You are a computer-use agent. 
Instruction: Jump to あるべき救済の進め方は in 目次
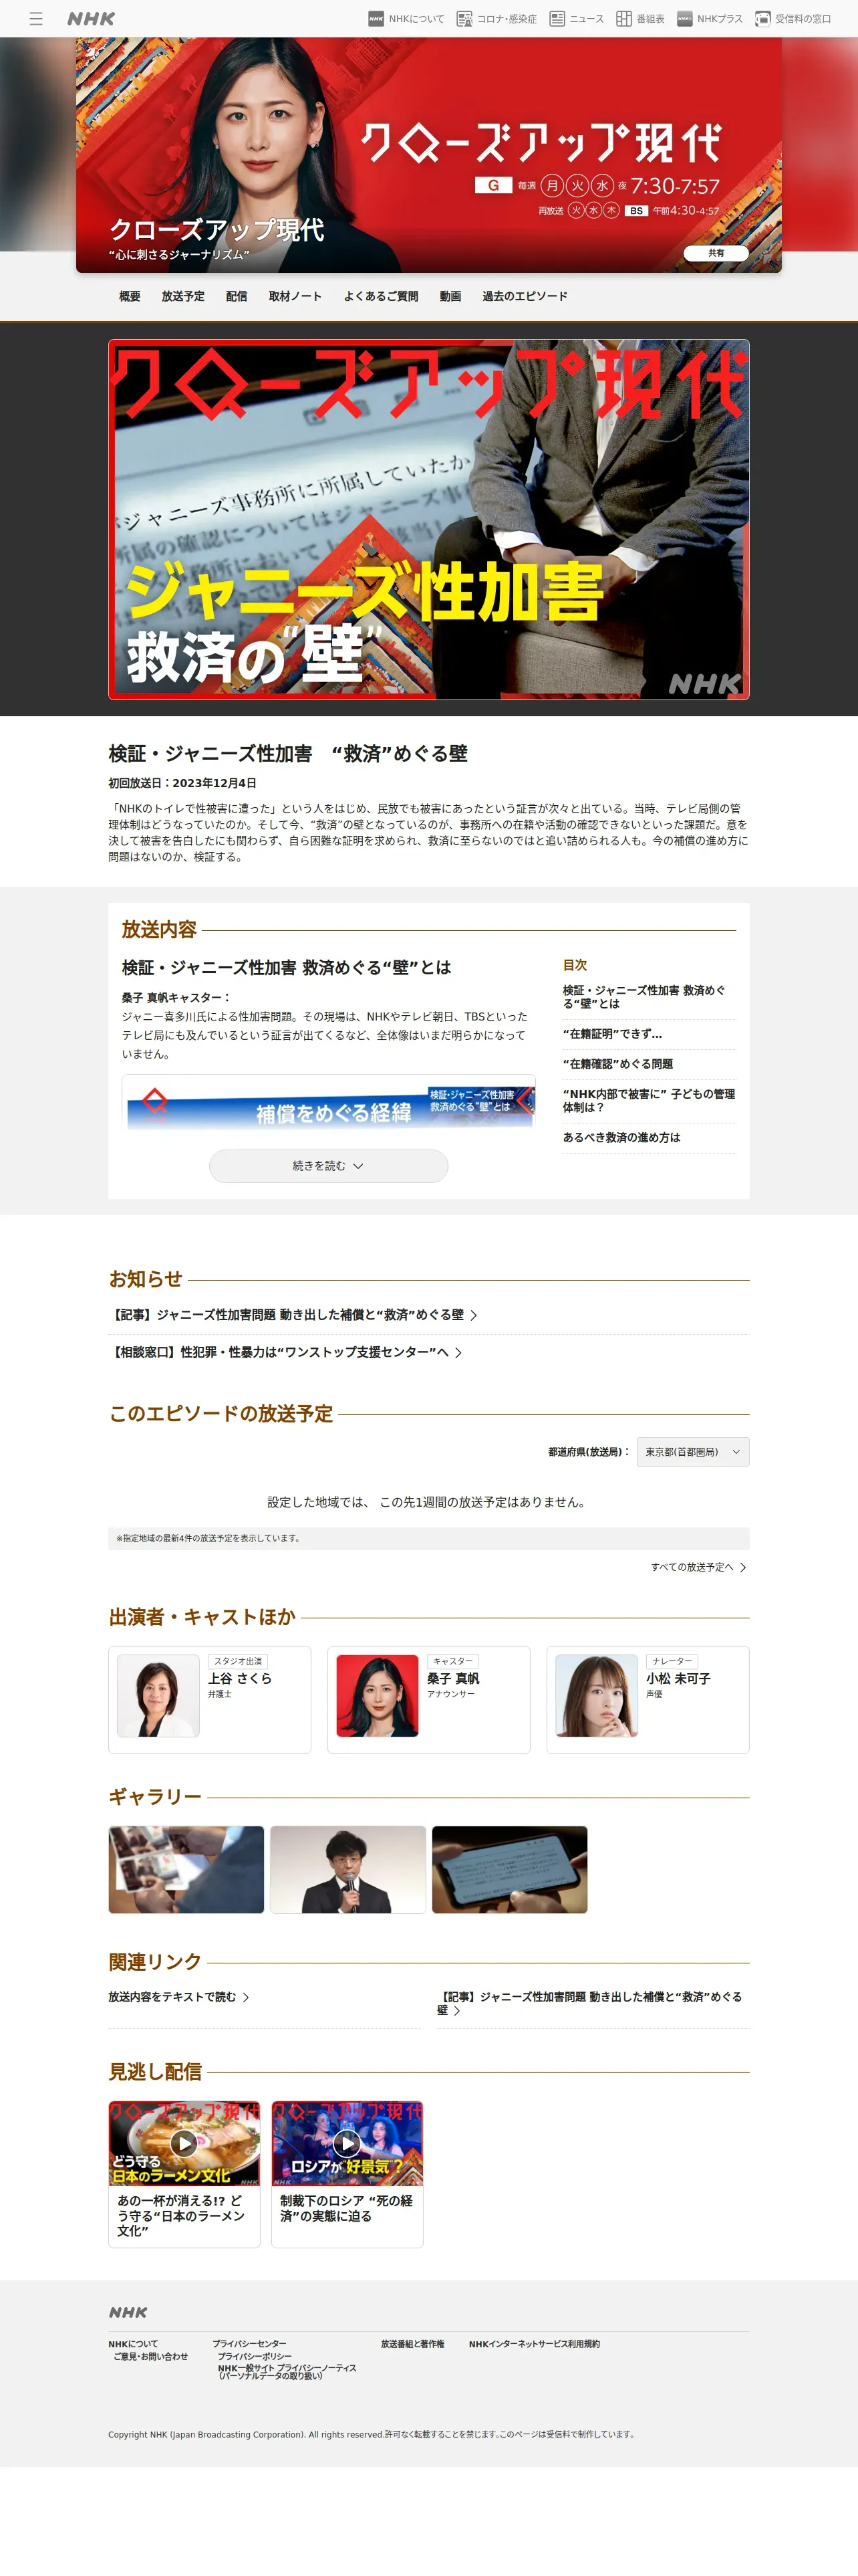coord(621,1138)
